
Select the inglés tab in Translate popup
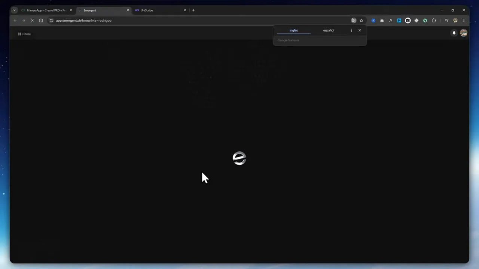[294, 30]
